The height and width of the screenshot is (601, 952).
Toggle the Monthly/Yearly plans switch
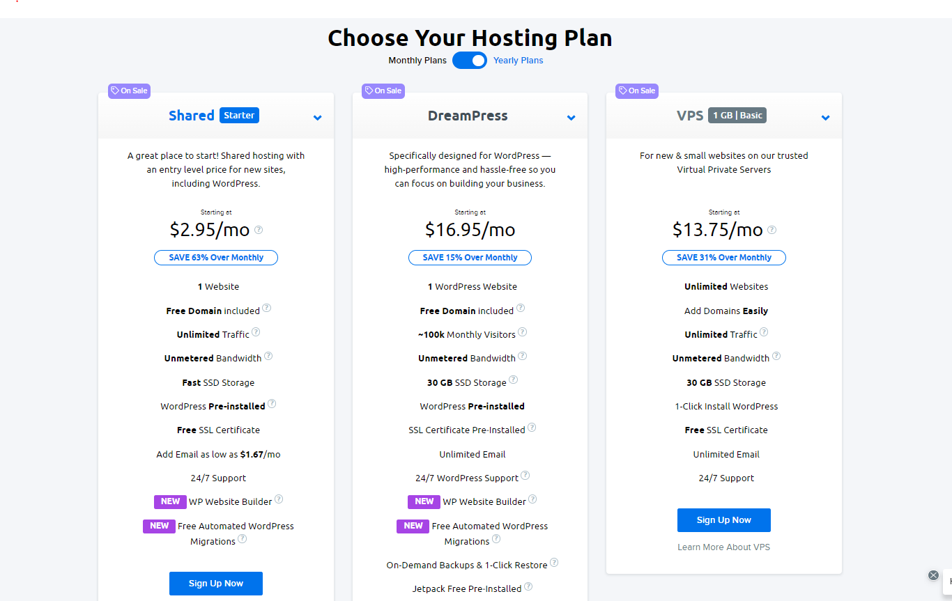470,61
